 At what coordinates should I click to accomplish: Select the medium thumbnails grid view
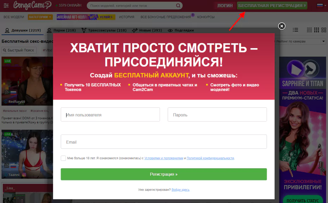point(316,30)
